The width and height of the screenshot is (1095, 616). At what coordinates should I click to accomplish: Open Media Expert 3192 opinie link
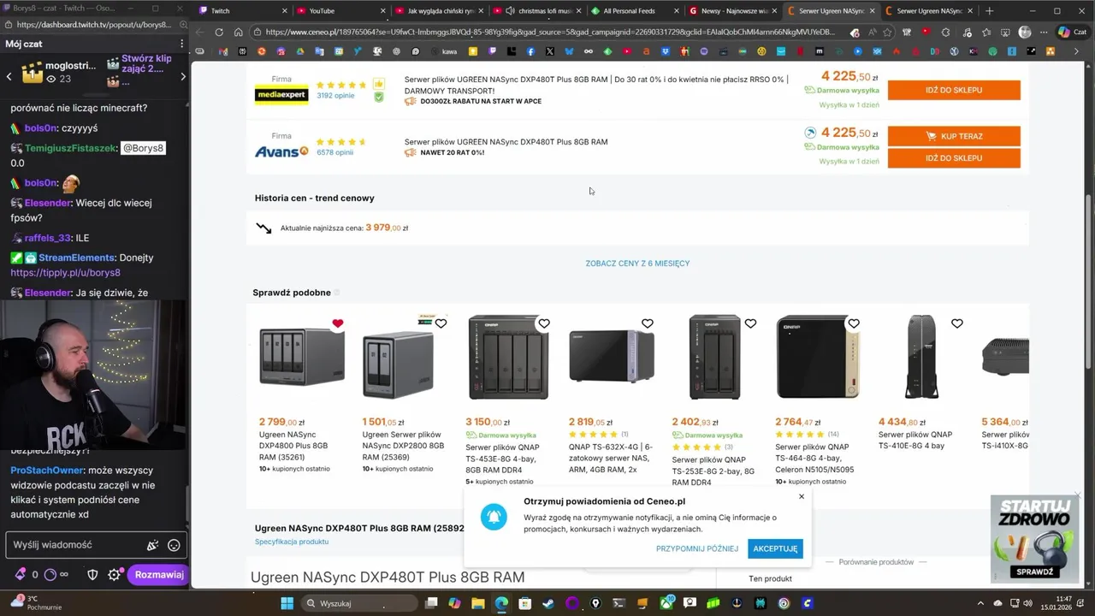coord(335,96)
